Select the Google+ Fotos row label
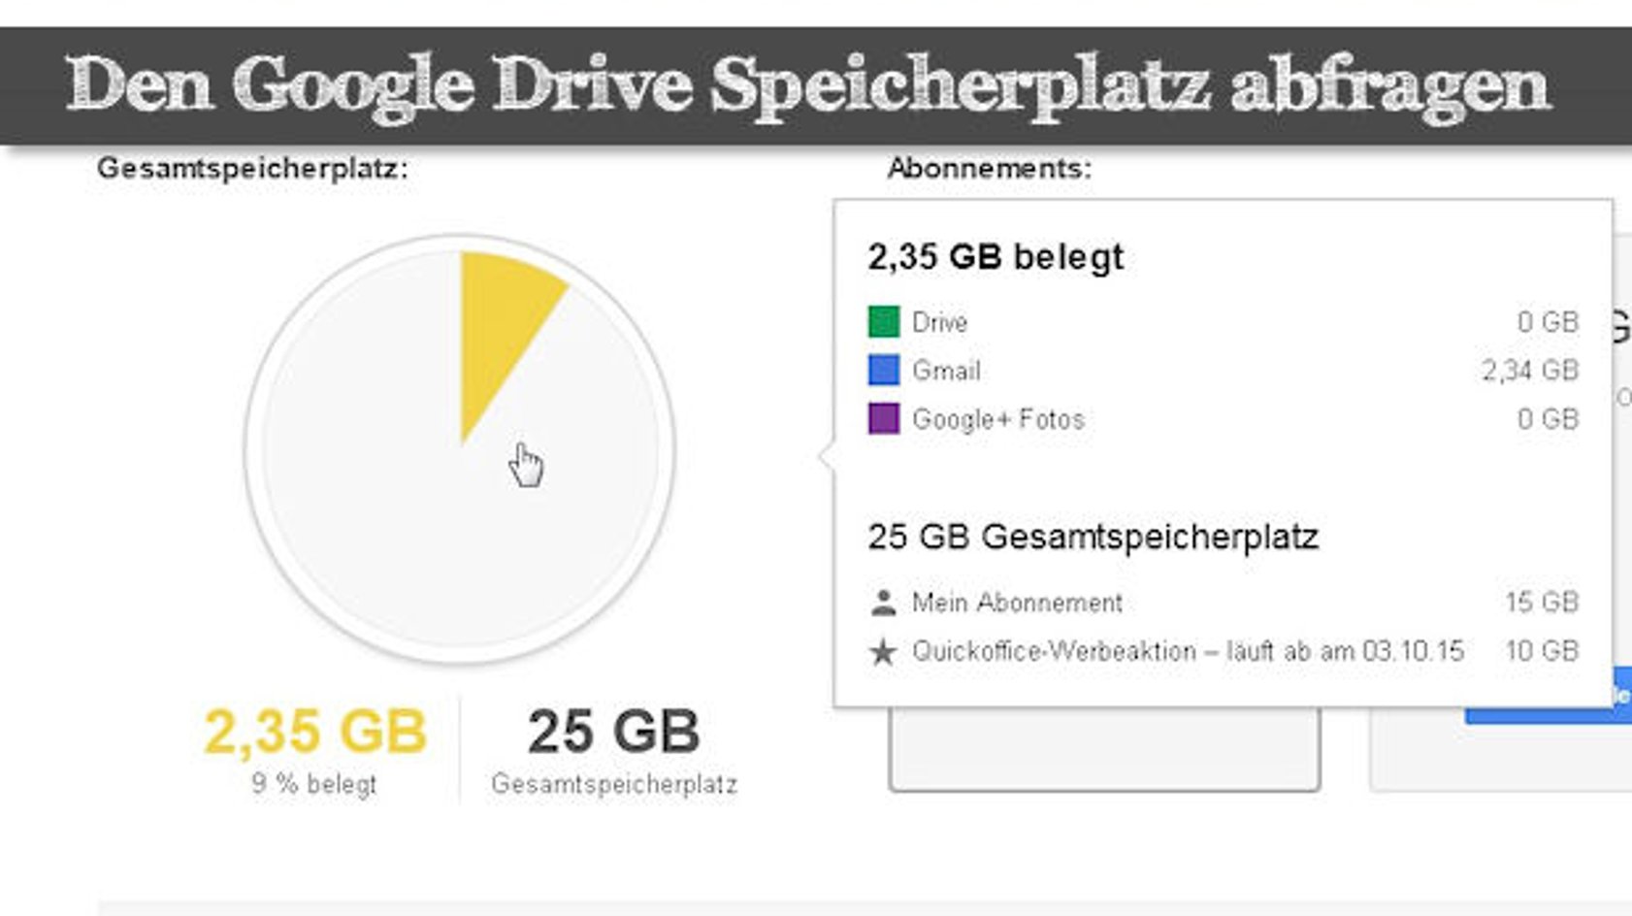The height and width of the screenshot is (916, 1632). (998, 419)
